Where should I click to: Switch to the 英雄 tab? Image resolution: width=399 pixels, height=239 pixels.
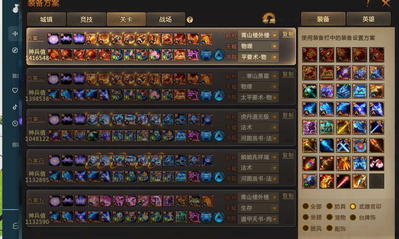coord(368,19)
